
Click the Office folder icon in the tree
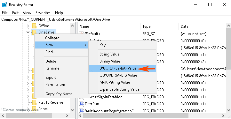(34, 26)
